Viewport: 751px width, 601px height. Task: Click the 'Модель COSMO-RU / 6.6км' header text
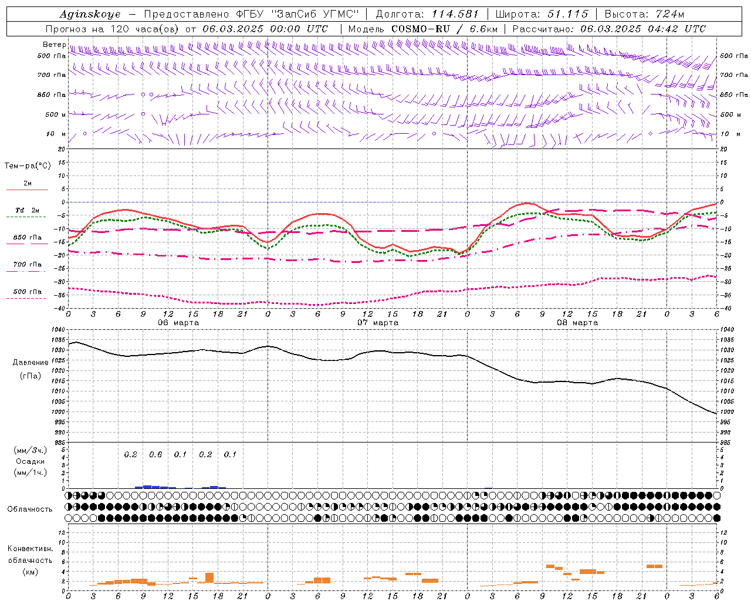[423, 29]
